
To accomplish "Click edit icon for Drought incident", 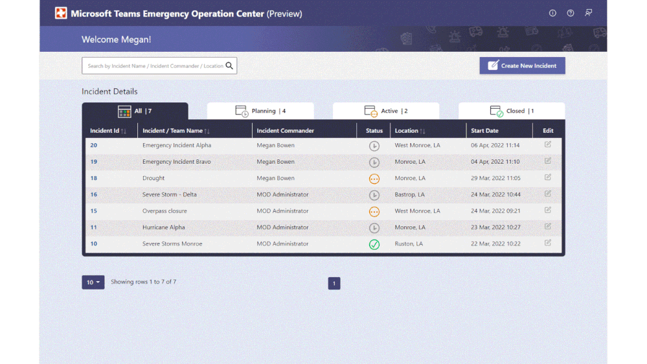I will (547, 177).
